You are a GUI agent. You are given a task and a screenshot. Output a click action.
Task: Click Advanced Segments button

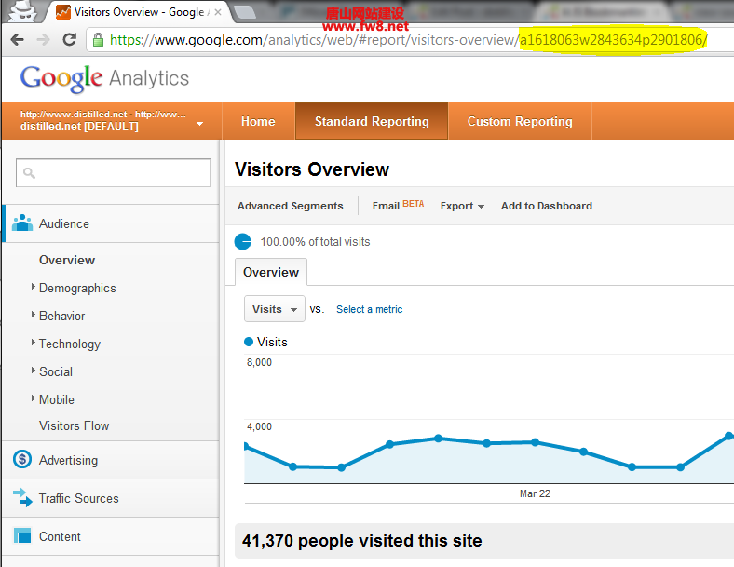291,206
